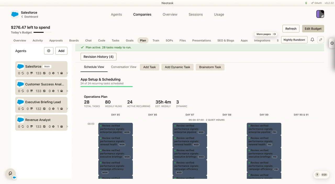
Task: Open Monday enterprise pipeline task block
Action: click(x=115, y=129)
